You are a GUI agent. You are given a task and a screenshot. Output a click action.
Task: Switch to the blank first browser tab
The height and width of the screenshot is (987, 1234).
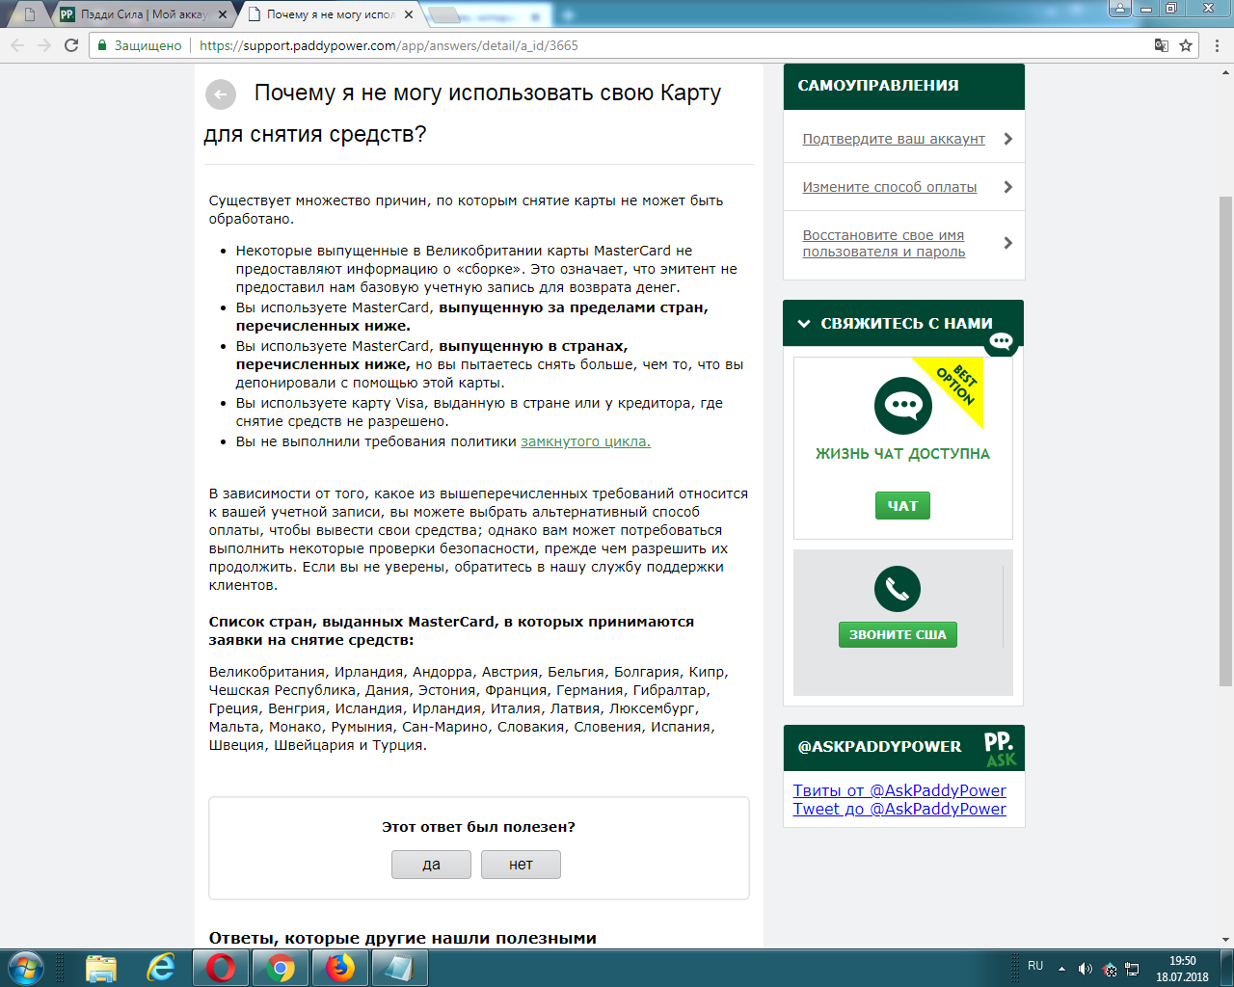[29, 14]
